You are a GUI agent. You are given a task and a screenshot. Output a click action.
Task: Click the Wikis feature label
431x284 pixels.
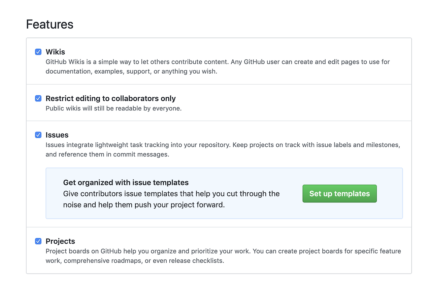tap(55, 52)
